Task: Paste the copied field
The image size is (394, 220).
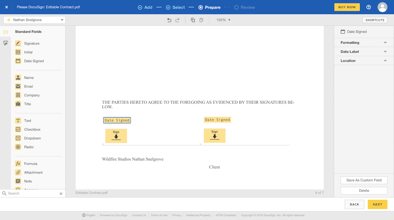Action: (201, 20)
